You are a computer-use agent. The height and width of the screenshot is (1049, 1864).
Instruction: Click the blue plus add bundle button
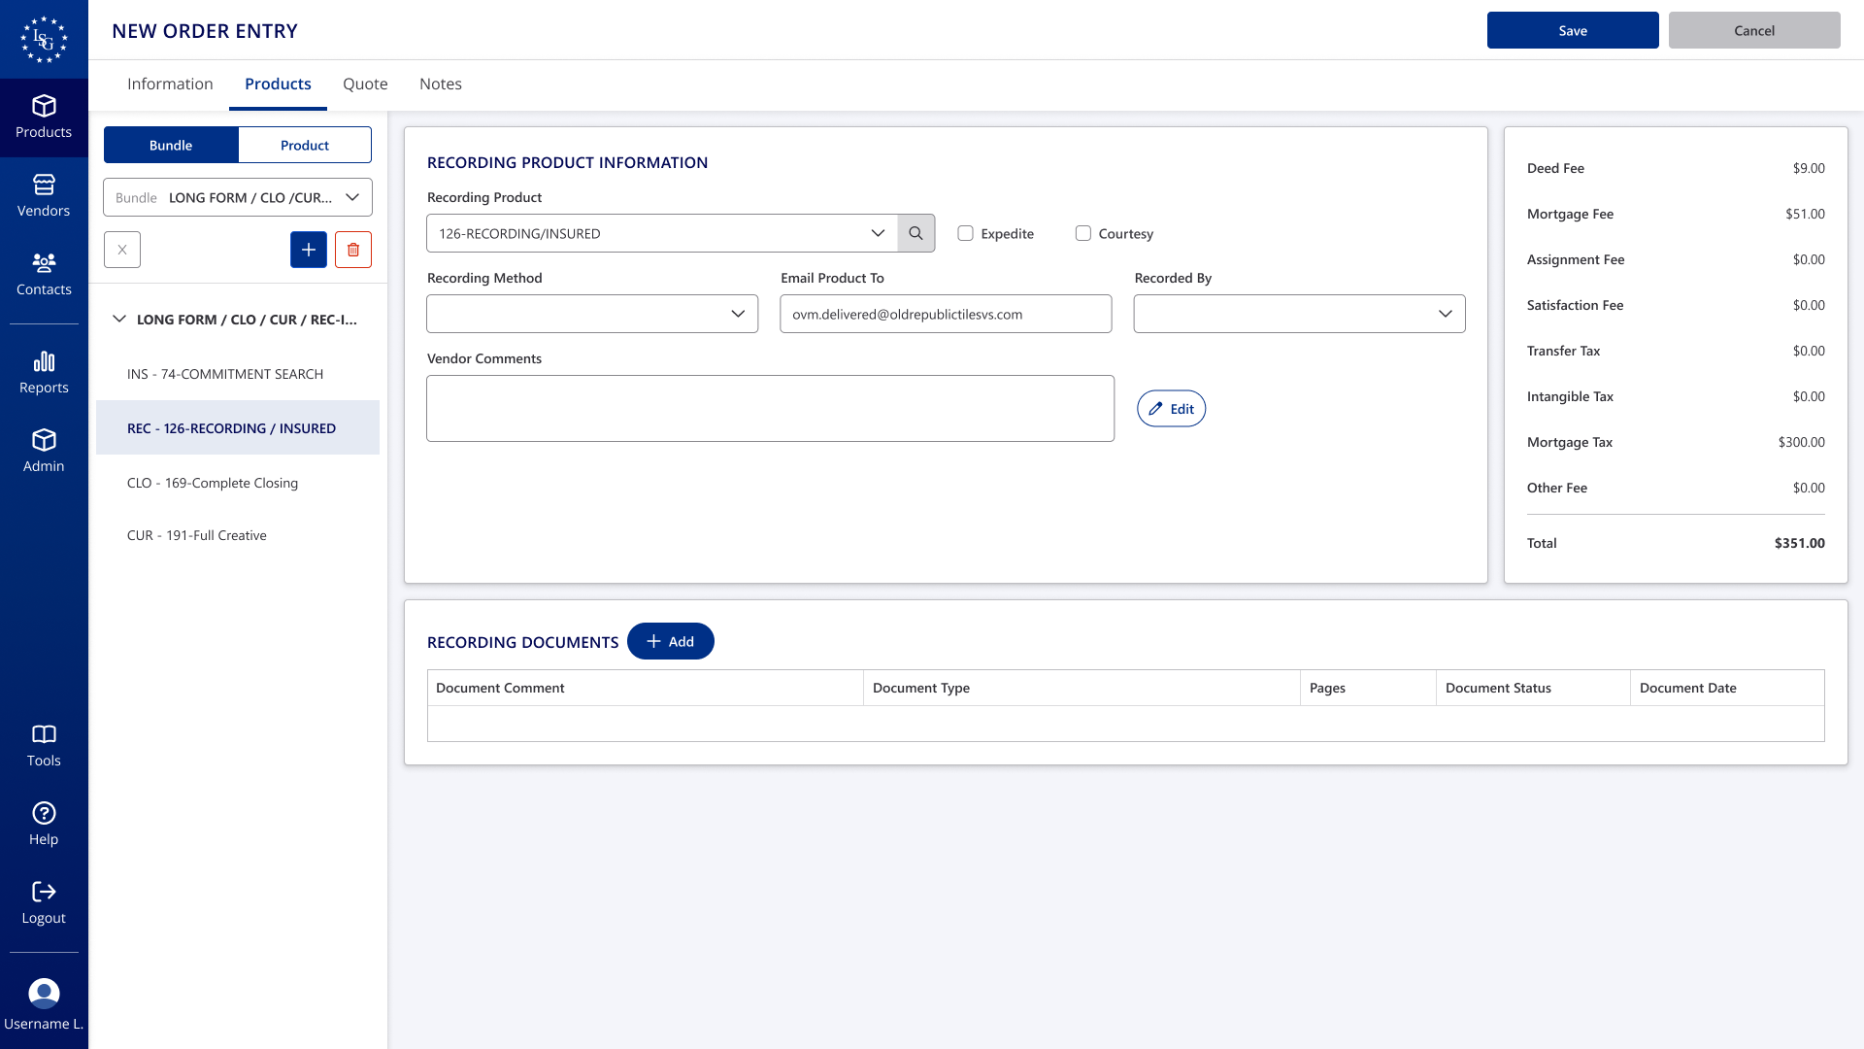pos(309,250)
